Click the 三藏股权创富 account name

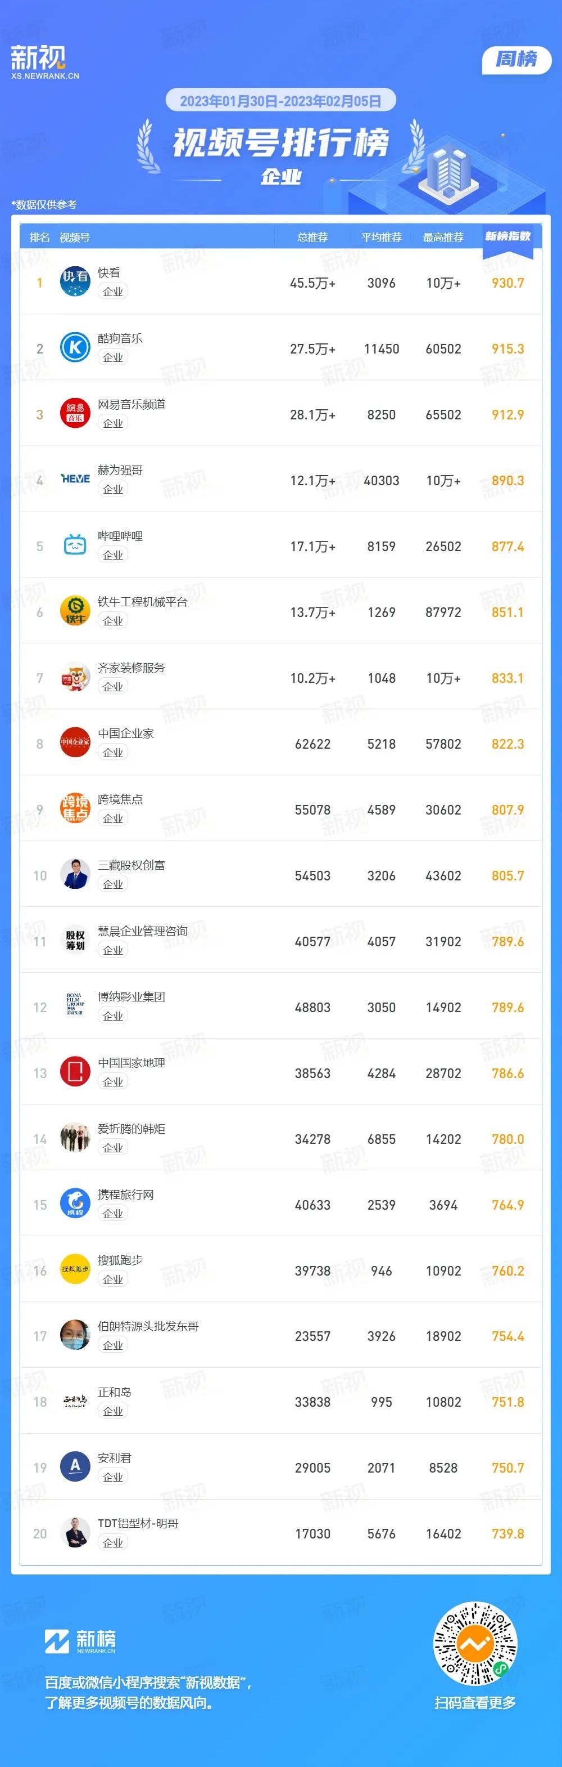pos(132,865)
